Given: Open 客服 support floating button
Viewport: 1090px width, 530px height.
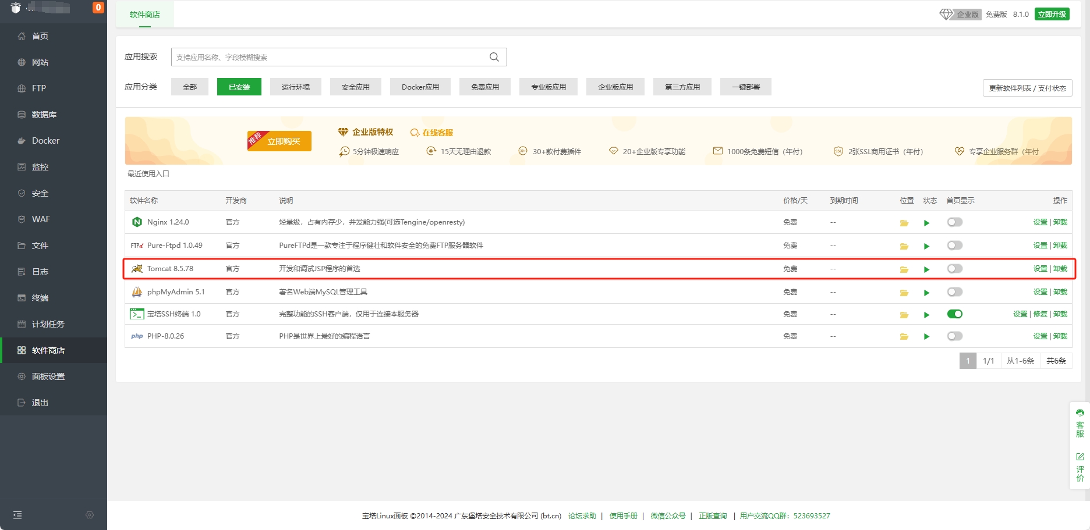Looking at the screenshot, I should (1080, 423).
